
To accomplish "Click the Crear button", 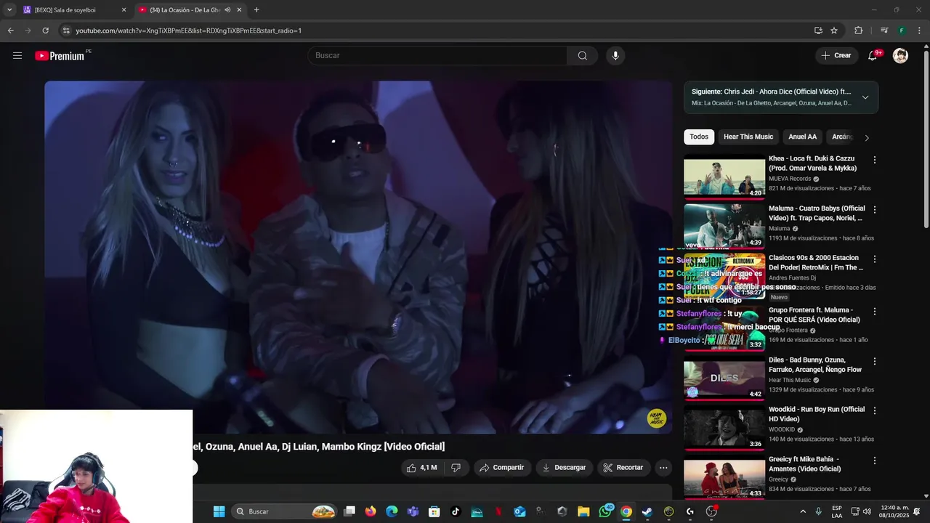I will click(x=836, y=55).
